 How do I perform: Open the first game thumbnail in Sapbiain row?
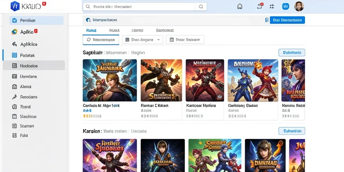coord(110,80)
